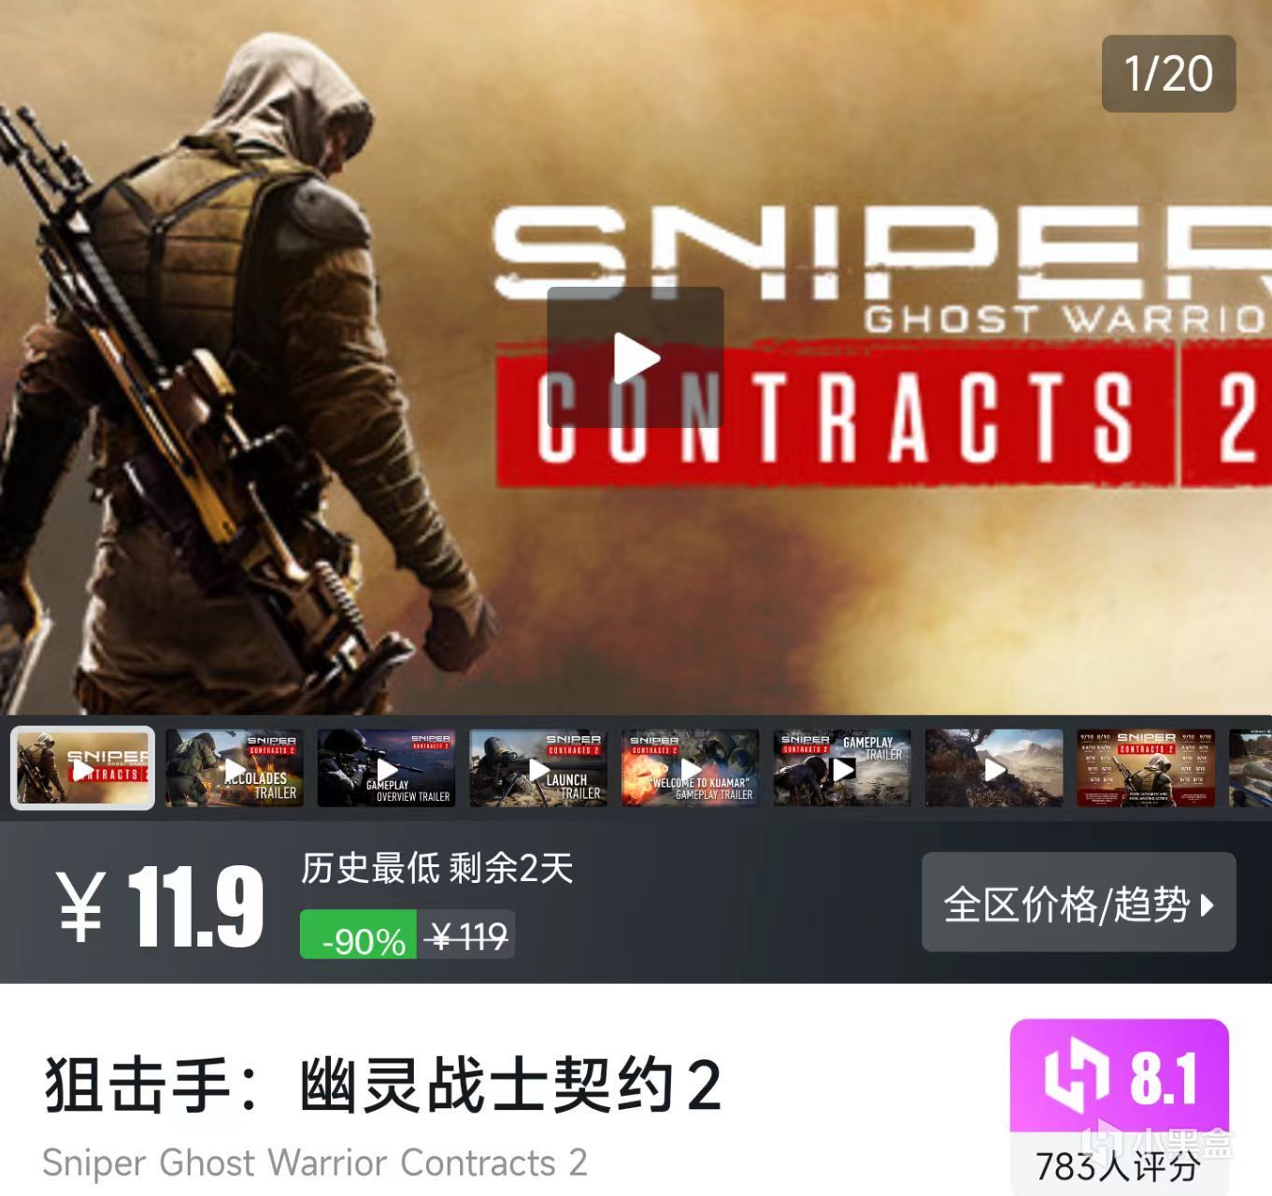Open the review scores screenshot thumbnail
Viewport: 1272px width, 1196px height.
1146,768
